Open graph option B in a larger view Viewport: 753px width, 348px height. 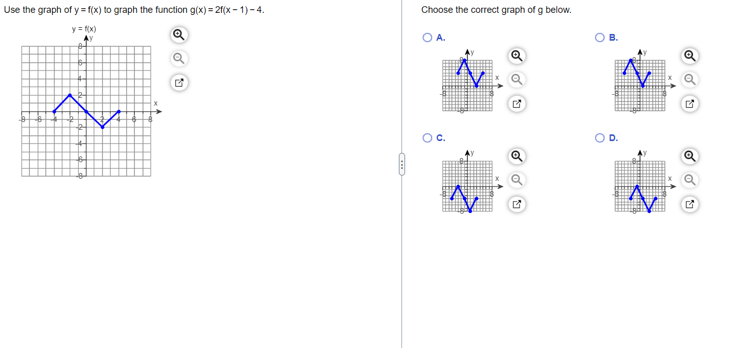click(690, 103)
